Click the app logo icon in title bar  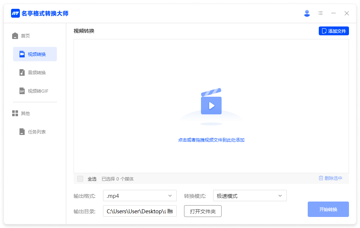[15, 13]
